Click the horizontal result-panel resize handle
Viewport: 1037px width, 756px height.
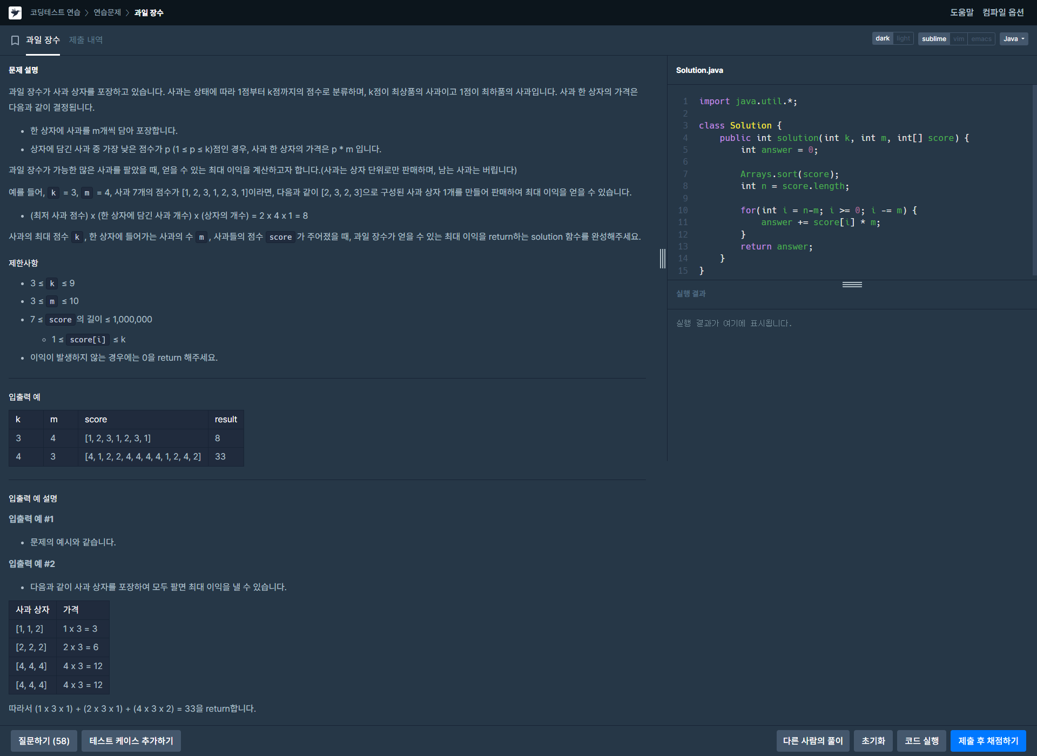coord(852,285)
